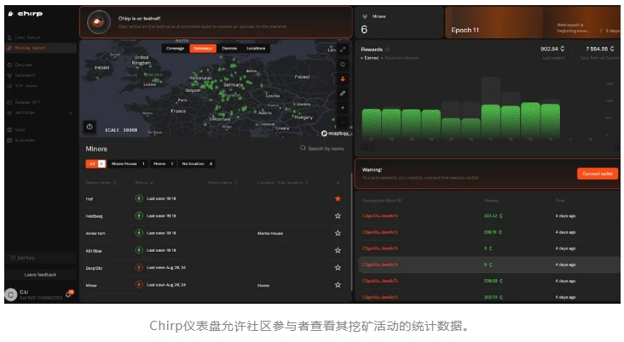Favorite the miner tom star
Image resolution: width=624 pixels, height=342 pixels.
[x=338, y=233]
